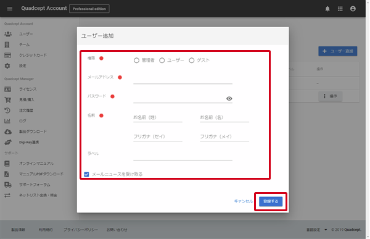Open the 製品情報 footer link
The height and width of the screenshot is (239, 370).
18,230
